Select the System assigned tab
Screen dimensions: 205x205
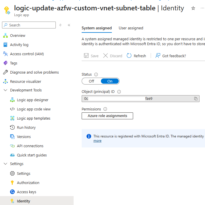pos(97,28)
